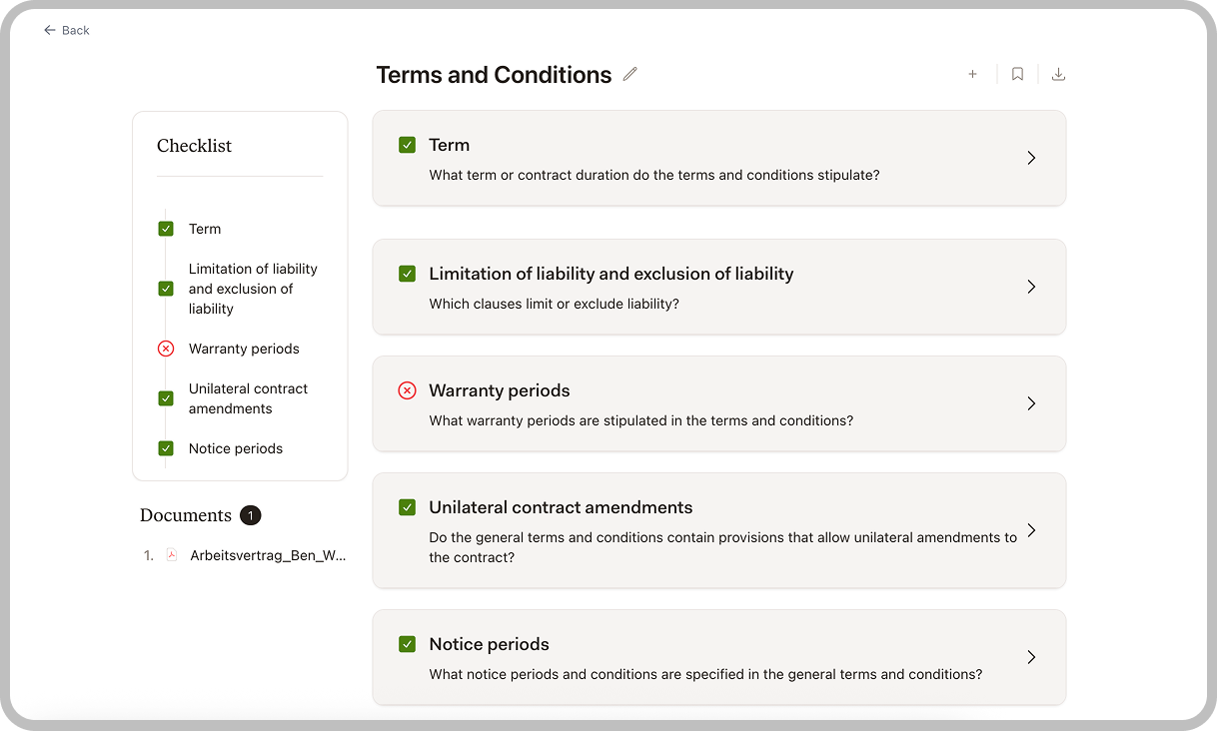This screenshot has width=1217, height=731.
Task: Click the plus icon to add item
Action: [x=972, y=74]
